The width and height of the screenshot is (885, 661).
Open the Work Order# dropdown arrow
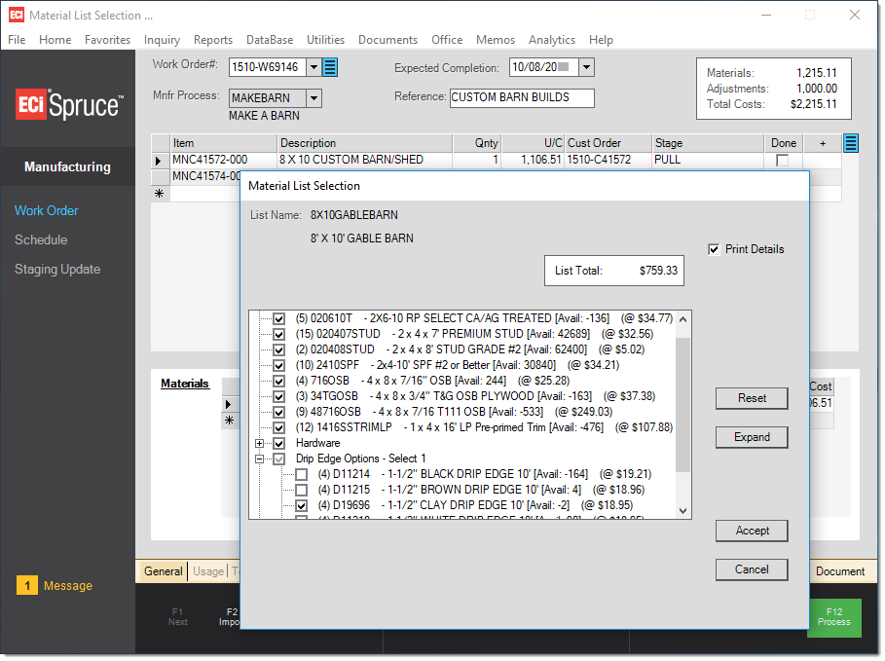point(313,67)
